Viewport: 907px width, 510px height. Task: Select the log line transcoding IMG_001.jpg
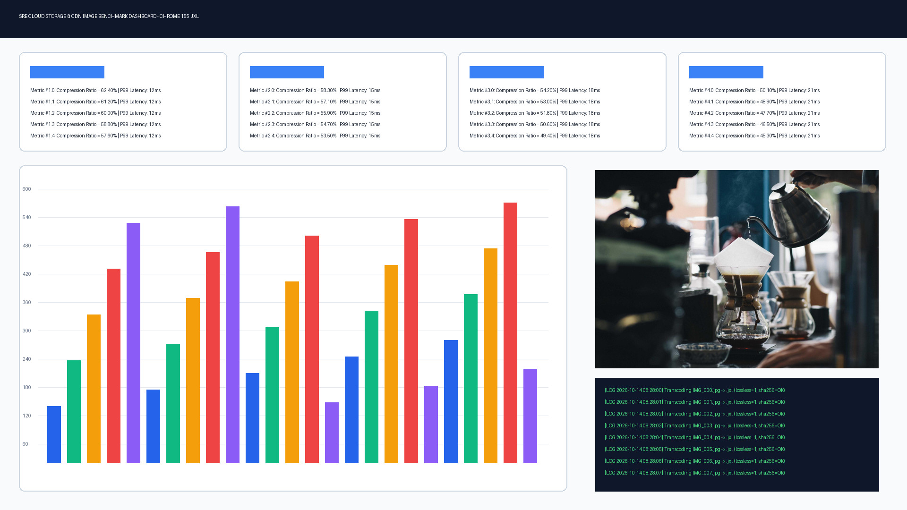point(695,402)
